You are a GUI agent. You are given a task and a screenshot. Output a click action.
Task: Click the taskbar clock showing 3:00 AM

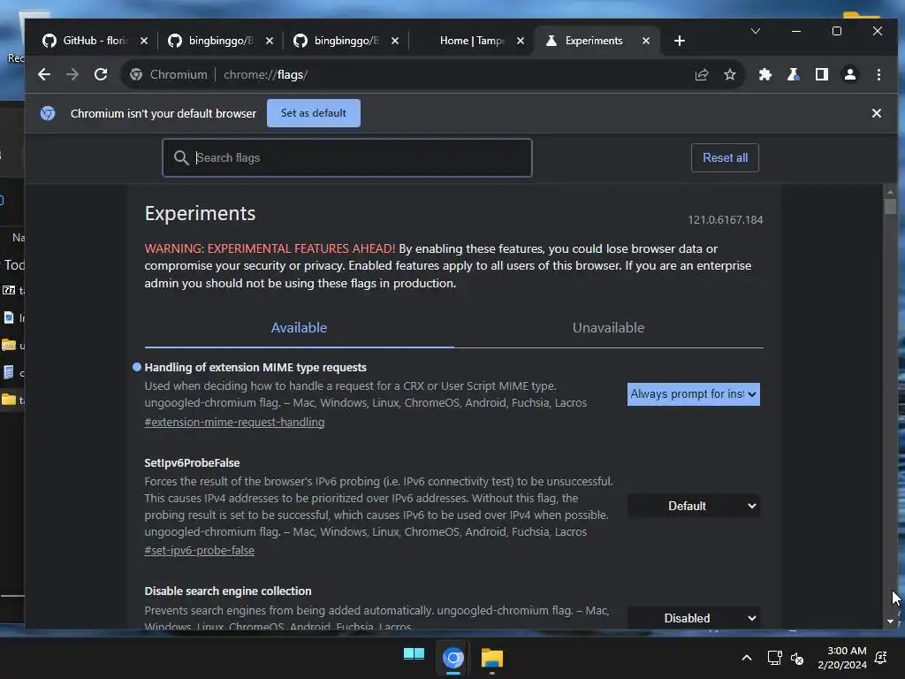tap(842, 658)
